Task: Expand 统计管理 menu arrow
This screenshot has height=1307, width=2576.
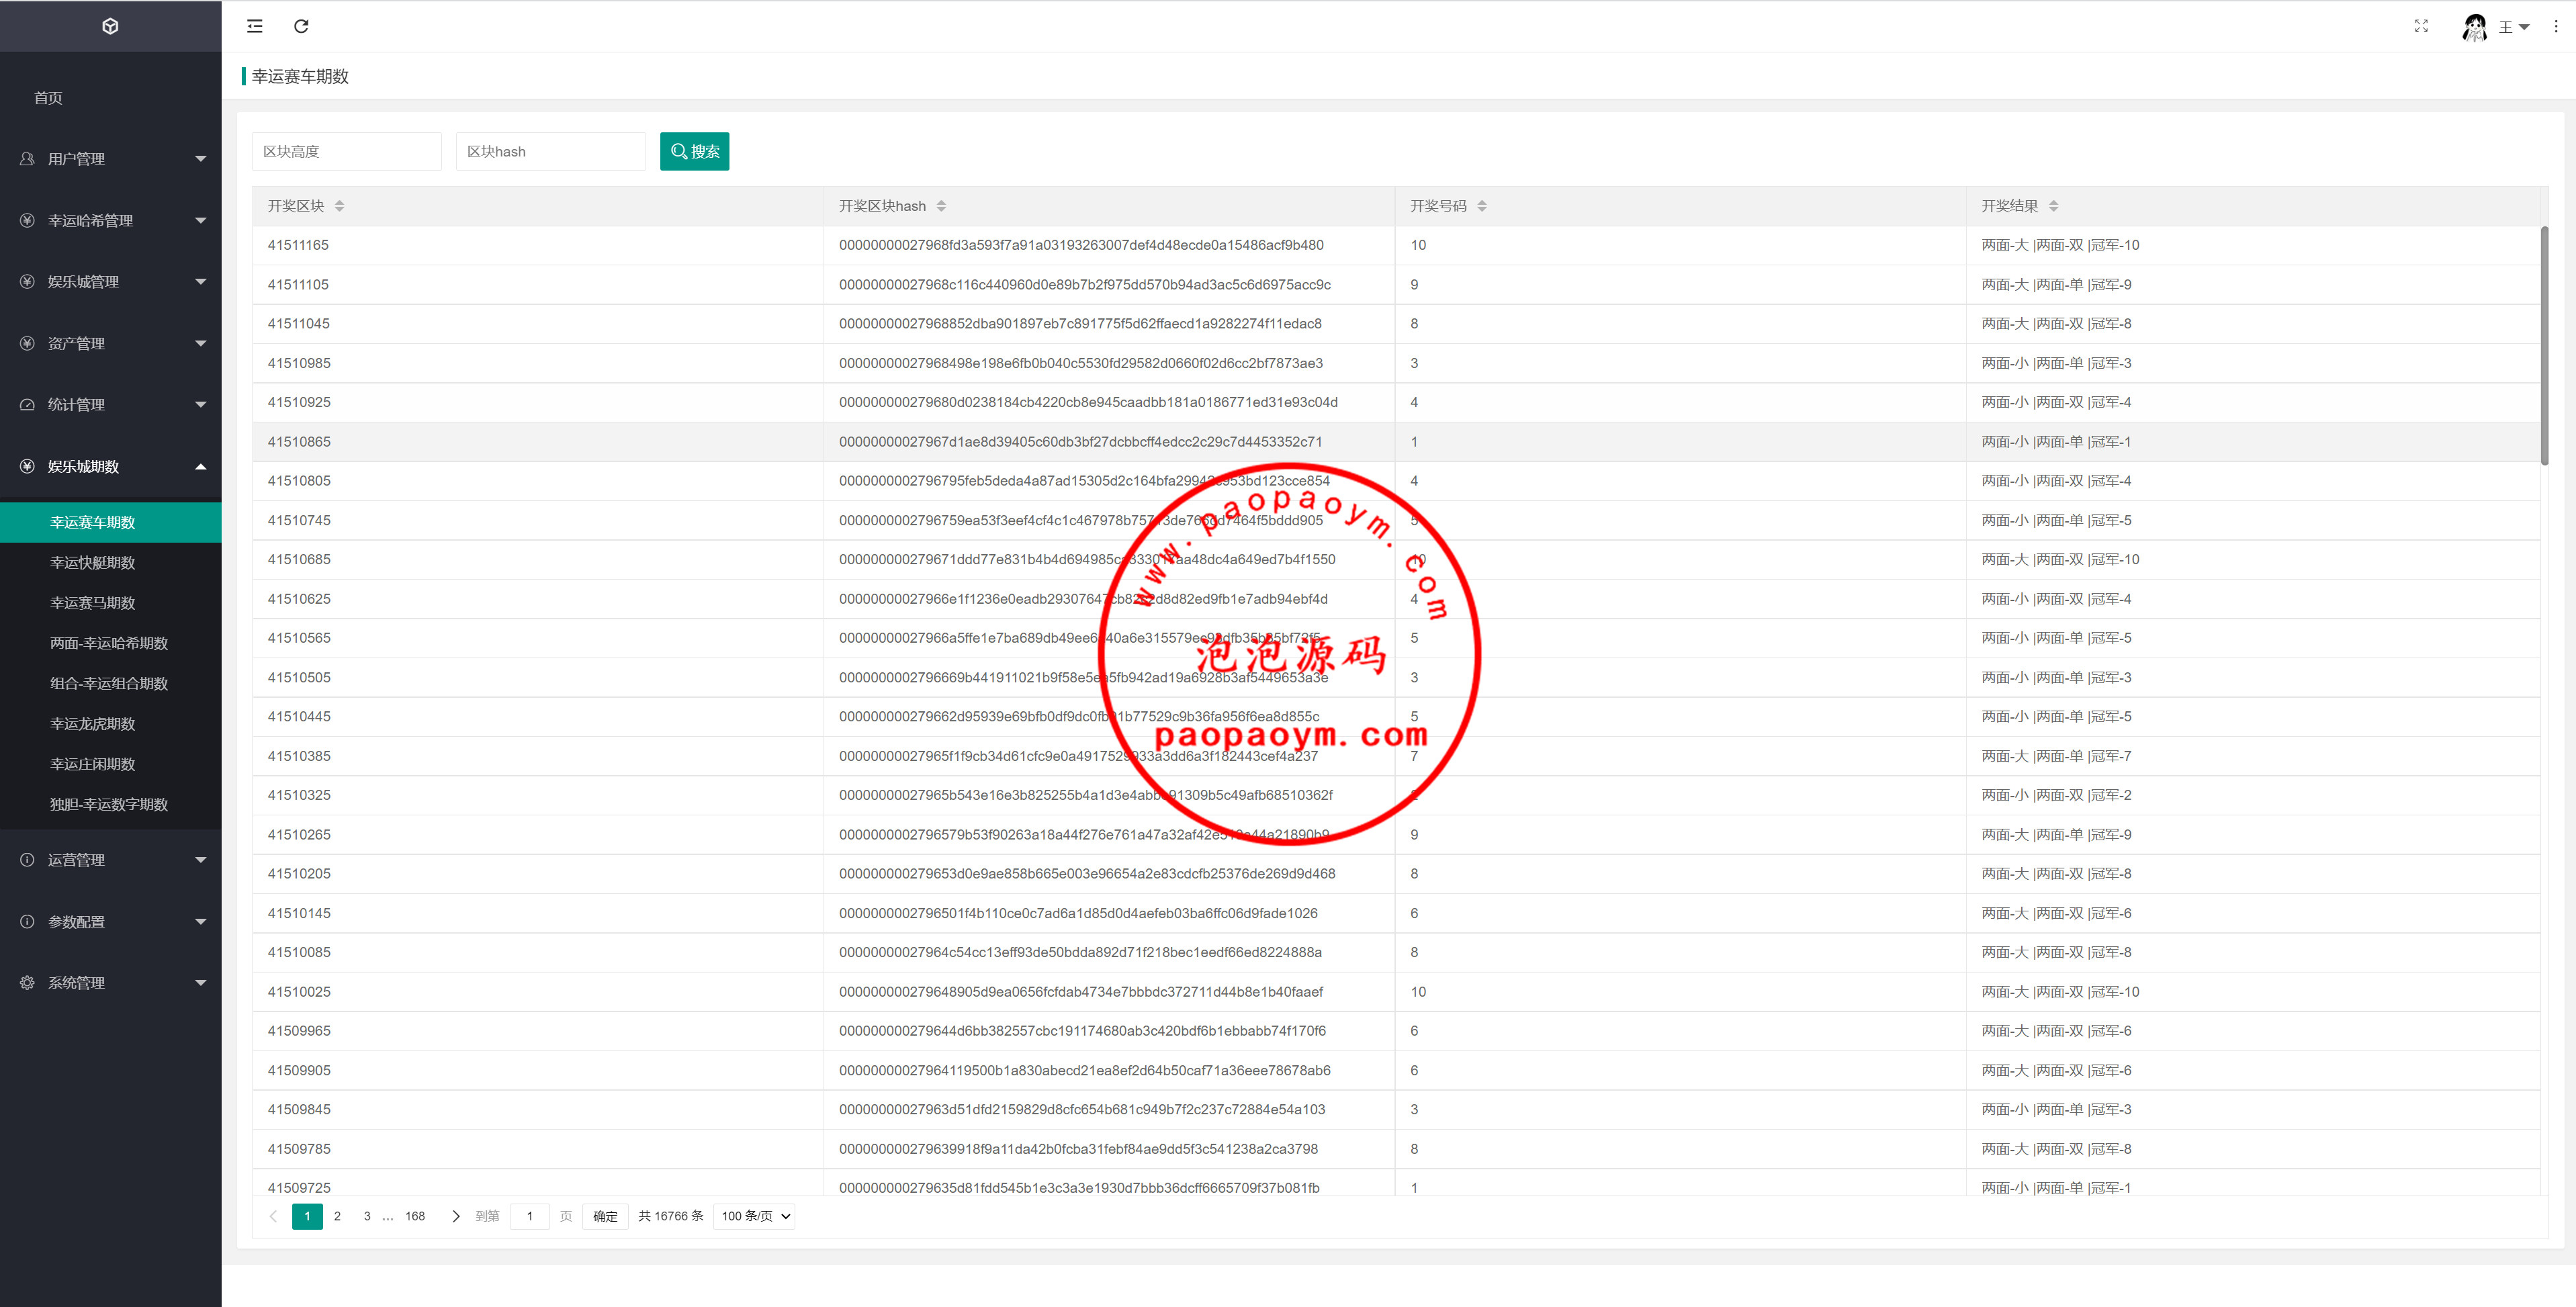Action: [x=201, y=405]
